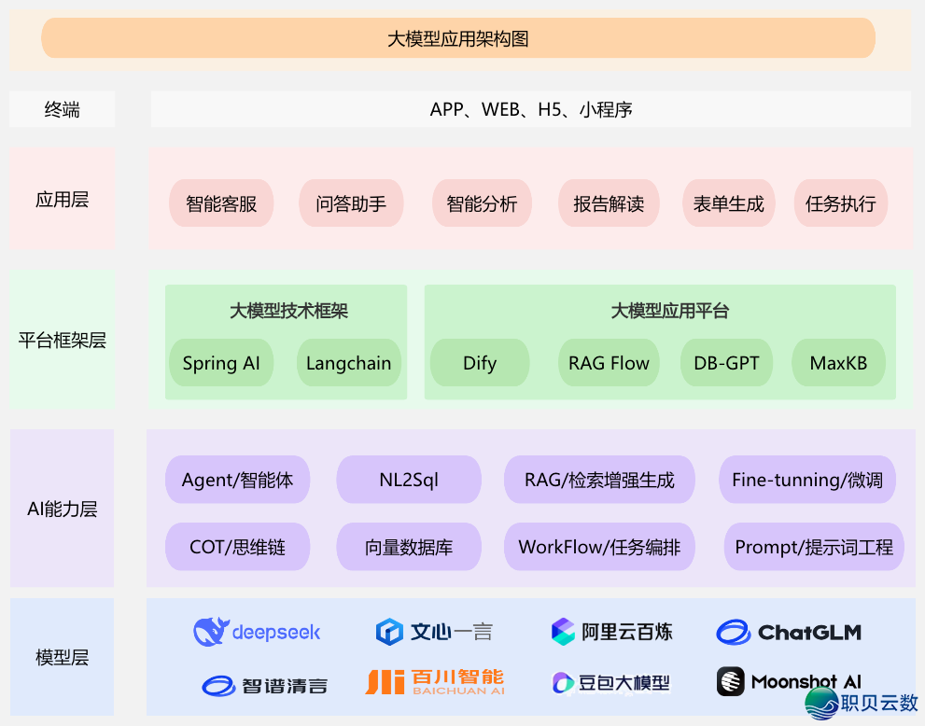Select the 终端 row label
Image resolution: width=925 pixels, height=726 pixels.
[61, 109]
